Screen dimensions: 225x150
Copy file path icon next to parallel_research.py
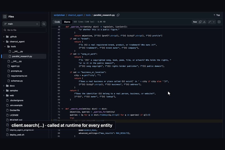pyautogui.click(x=118, y=15)
